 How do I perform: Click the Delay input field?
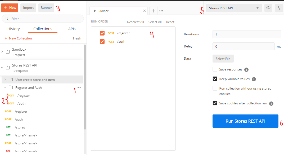tap(244, 46)
